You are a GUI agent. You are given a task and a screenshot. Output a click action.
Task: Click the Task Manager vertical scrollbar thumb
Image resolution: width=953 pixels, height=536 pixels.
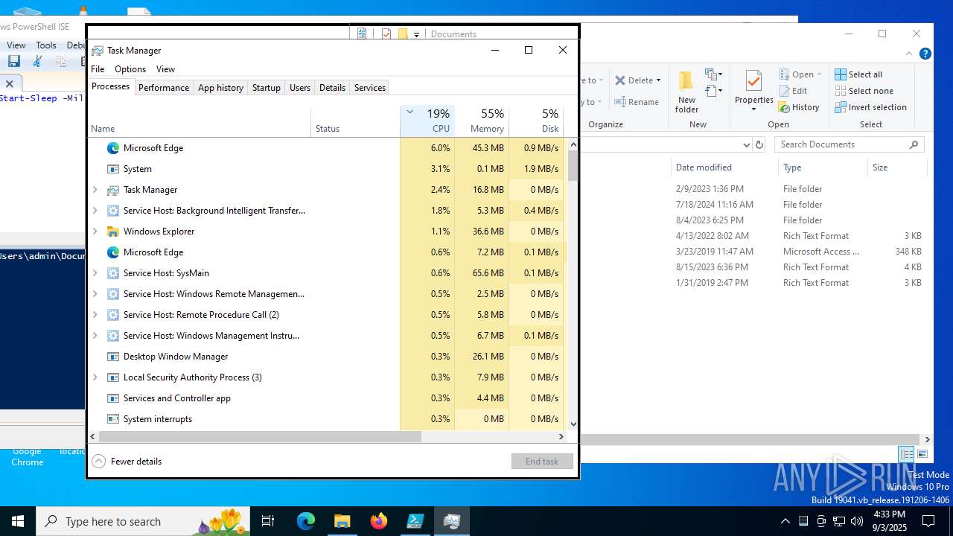pos(573,165)
